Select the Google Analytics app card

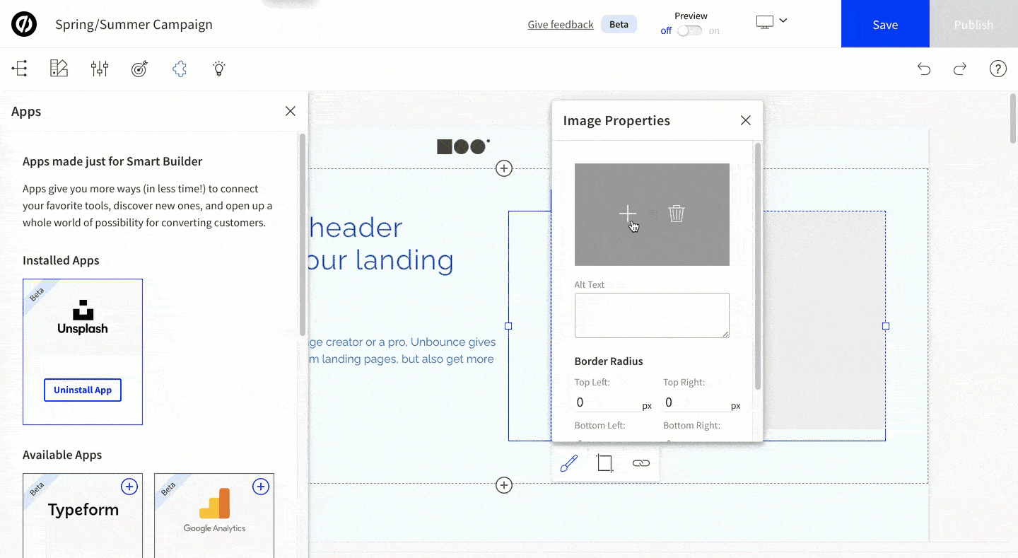[214, 516]
